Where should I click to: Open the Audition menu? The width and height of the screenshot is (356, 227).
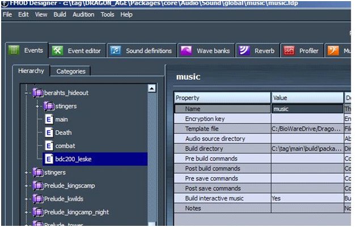coord(84,14)
